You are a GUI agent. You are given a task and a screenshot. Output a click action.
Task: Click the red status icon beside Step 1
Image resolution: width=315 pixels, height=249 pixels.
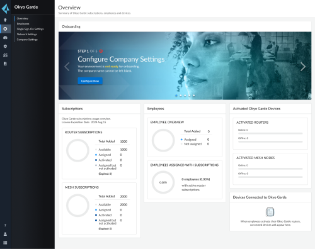click(101, 51)
